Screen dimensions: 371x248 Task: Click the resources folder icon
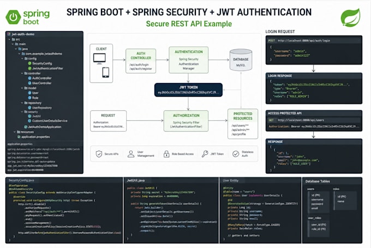pos(18,132)
